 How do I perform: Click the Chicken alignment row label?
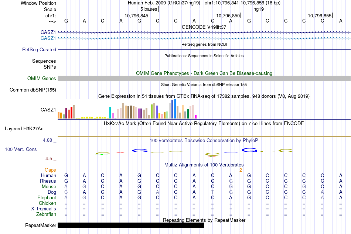click(47, 203)
